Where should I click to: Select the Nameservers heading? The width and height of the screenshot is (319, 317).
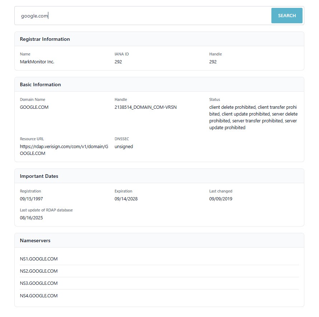tap(35, 240)
